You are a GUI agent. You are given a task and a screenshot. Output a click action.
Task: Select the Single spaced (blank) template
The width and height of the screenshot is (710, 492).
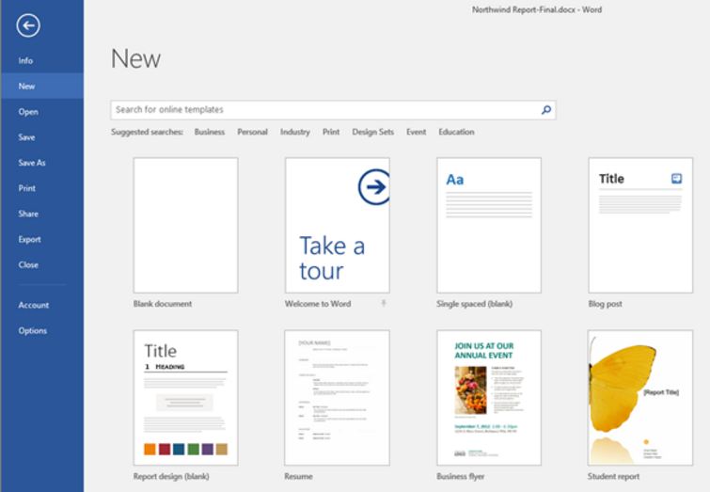(x=489, y=225)
